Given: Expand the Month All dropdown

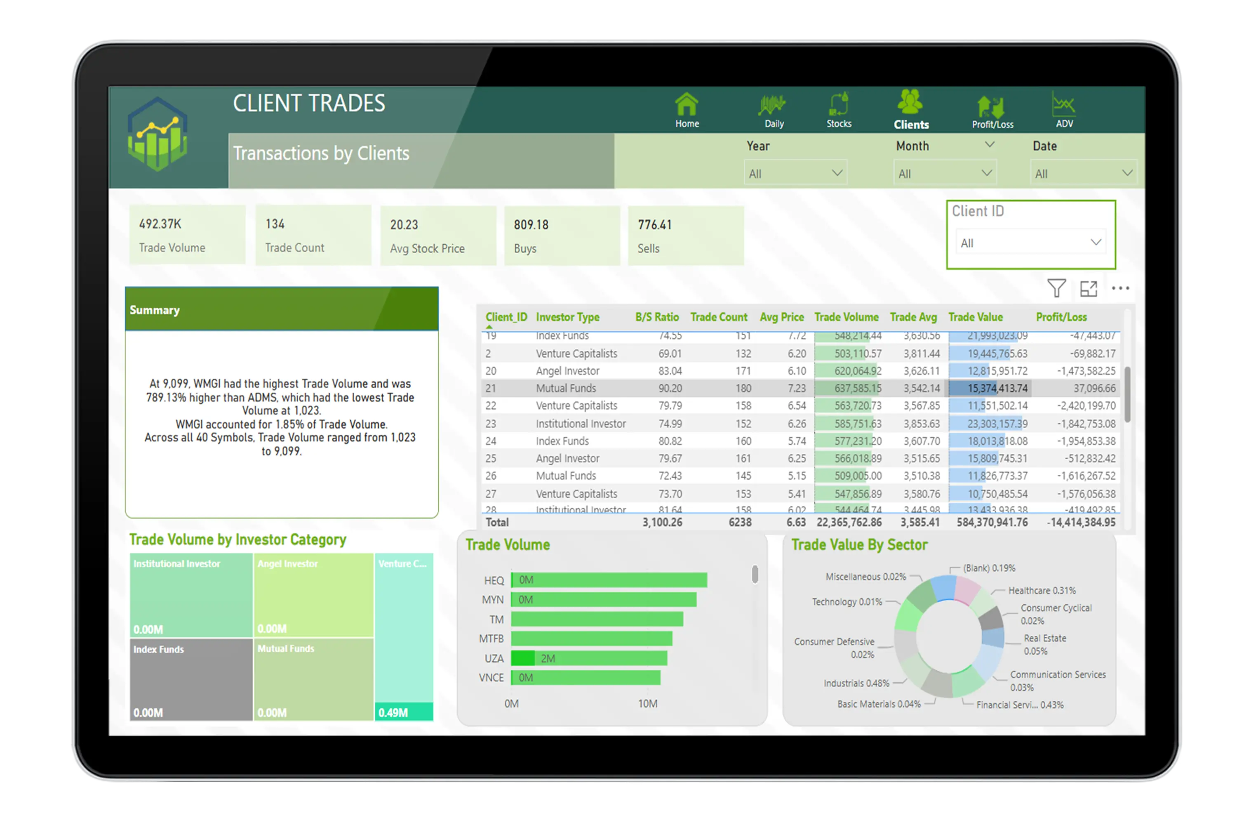Looking at the screenshot, I should pos(945,173).
